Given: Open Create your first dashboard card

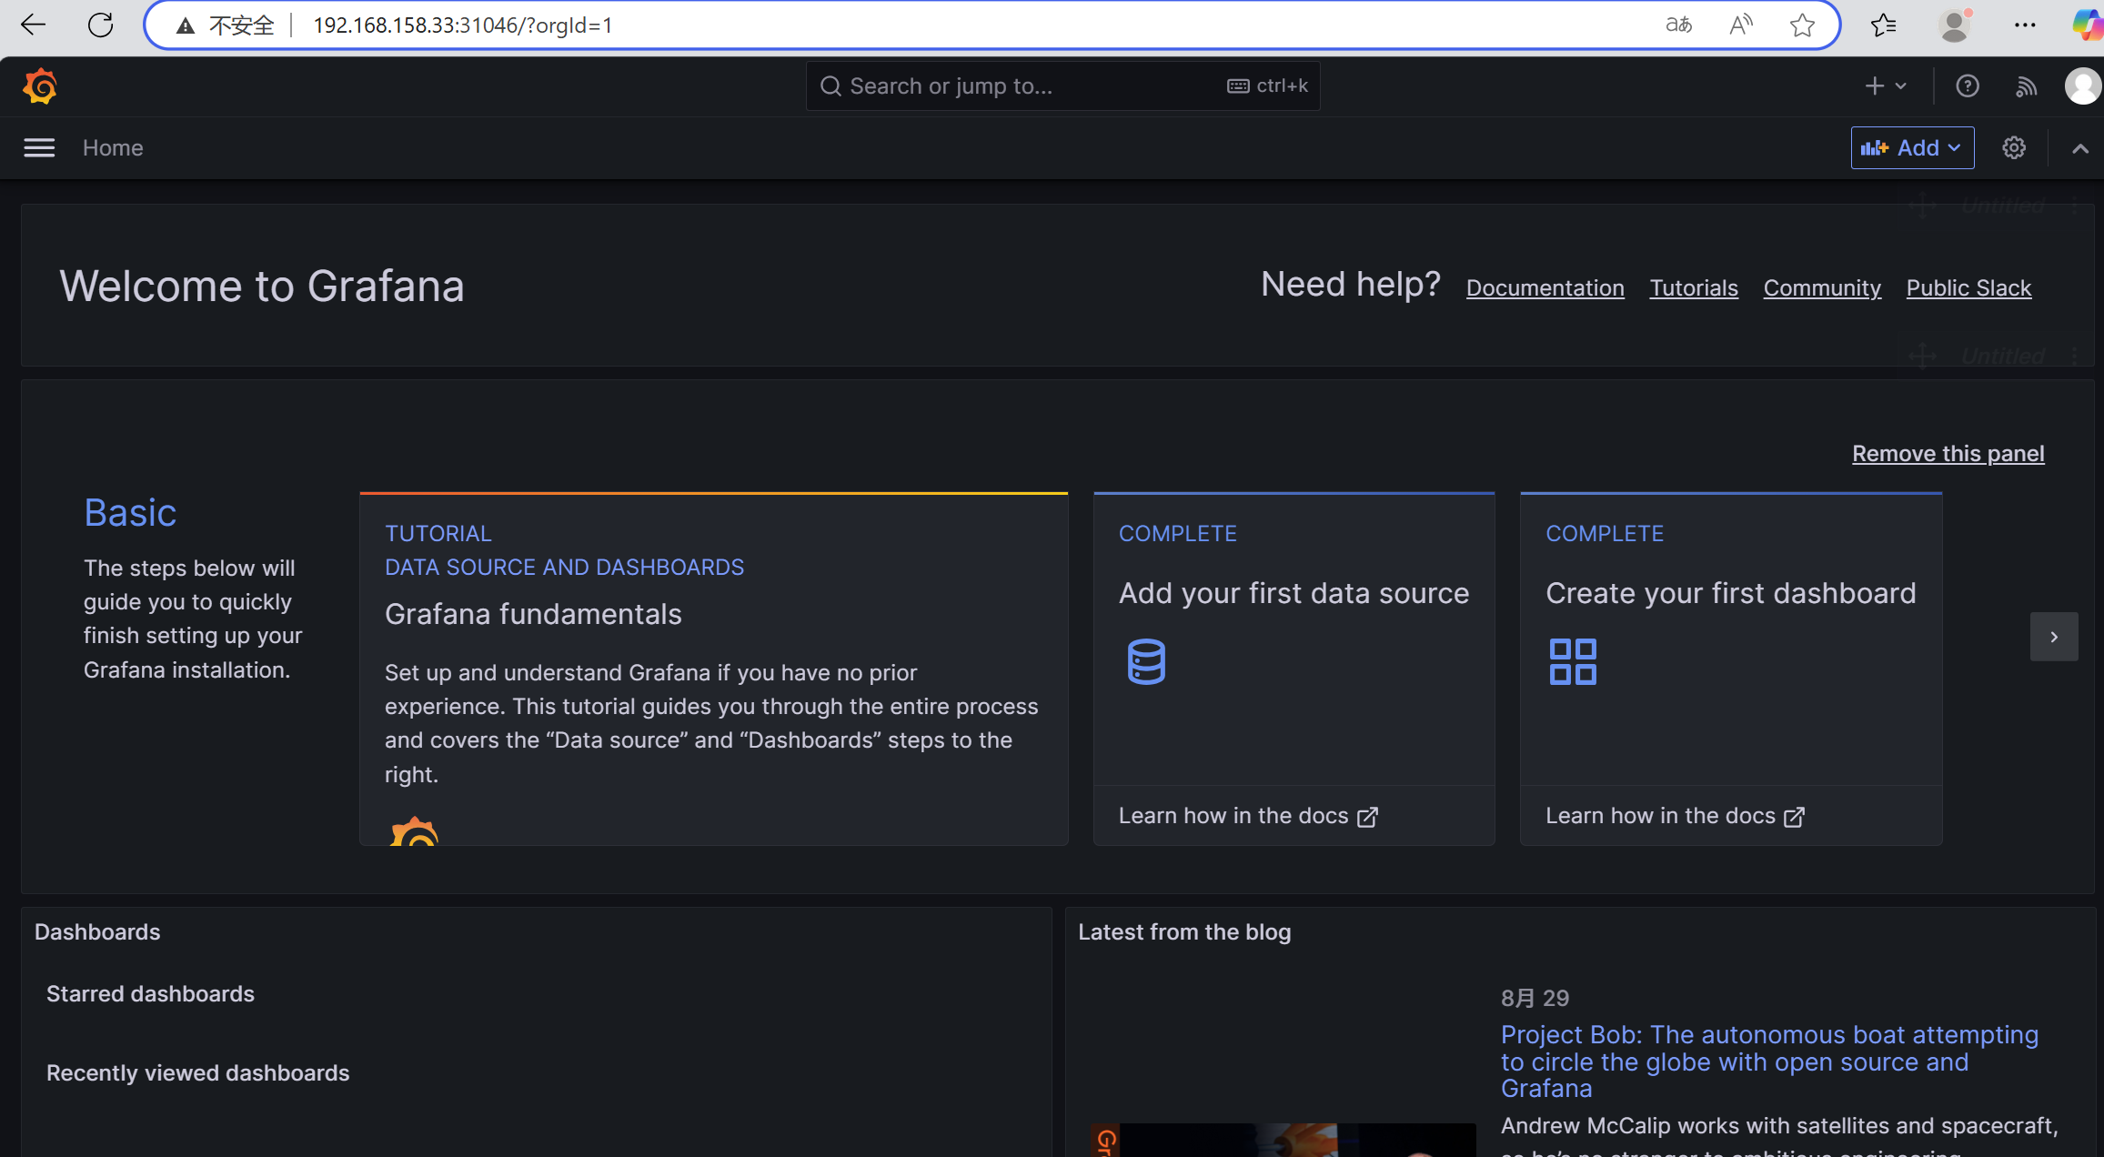Looking at the screenshot, I should coord(1731,669).
